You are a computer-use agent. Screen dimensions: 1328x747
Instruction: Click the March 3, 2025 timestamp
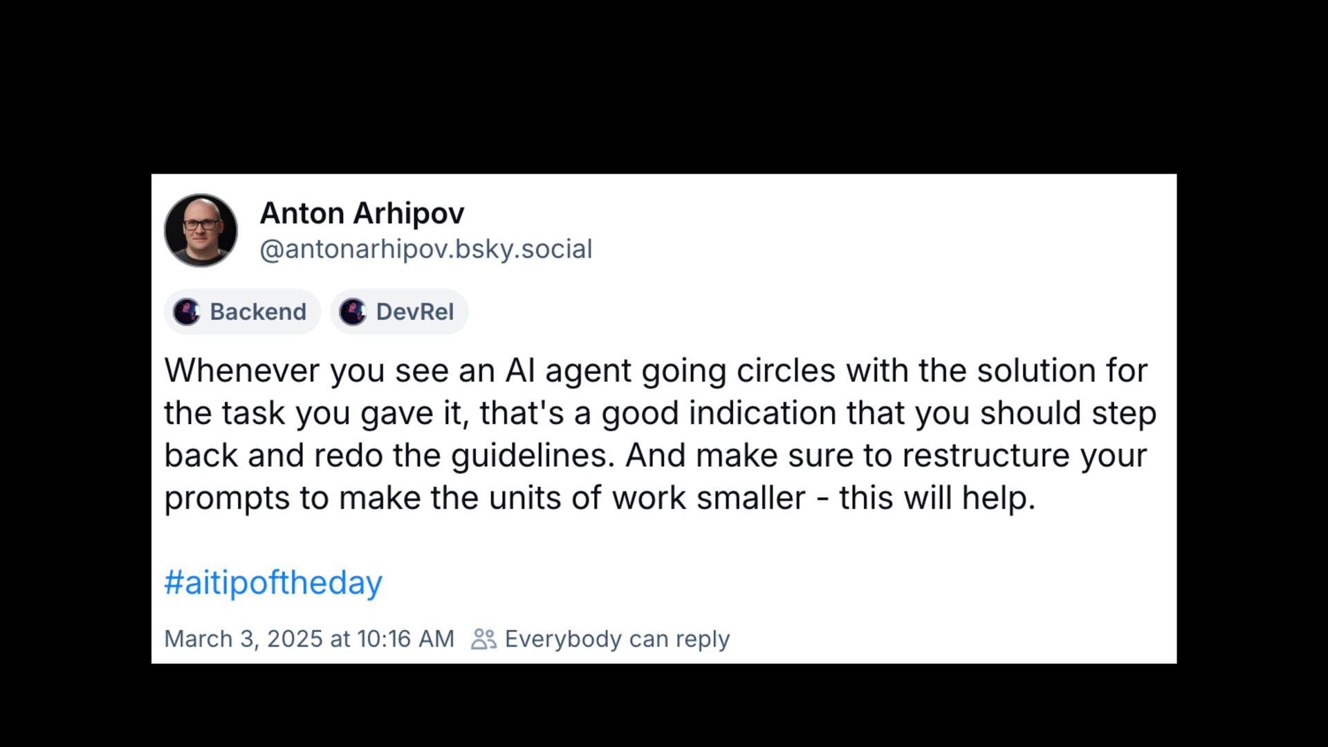click(x=308, y=638)
